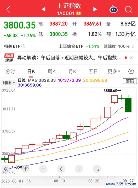Open search with the magnifier icon
Image resolution: width=138 pixels, height=188 pixels.
coord(128,9)
